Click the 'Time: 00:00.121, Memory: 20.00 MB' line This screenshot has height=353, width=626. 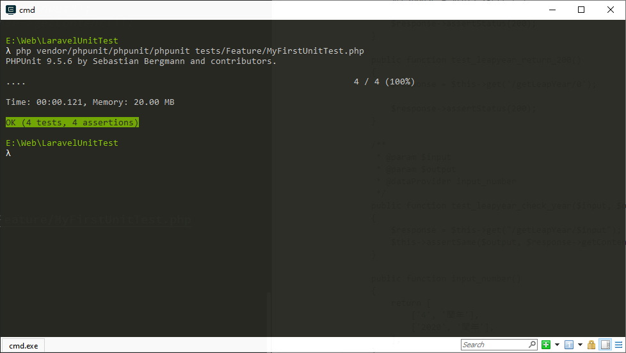pos(90,102)
